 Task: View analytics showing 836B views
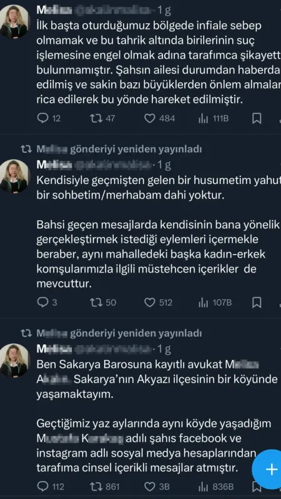click(215, 487)
